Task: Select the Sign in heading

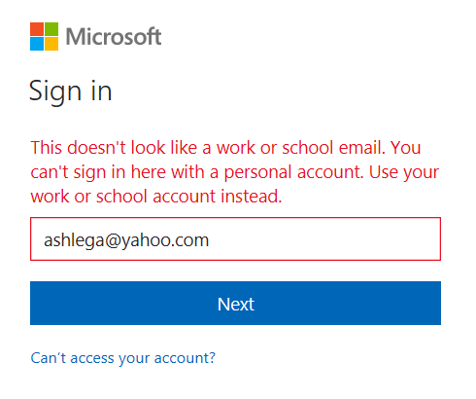Action: tap(71, 91)
